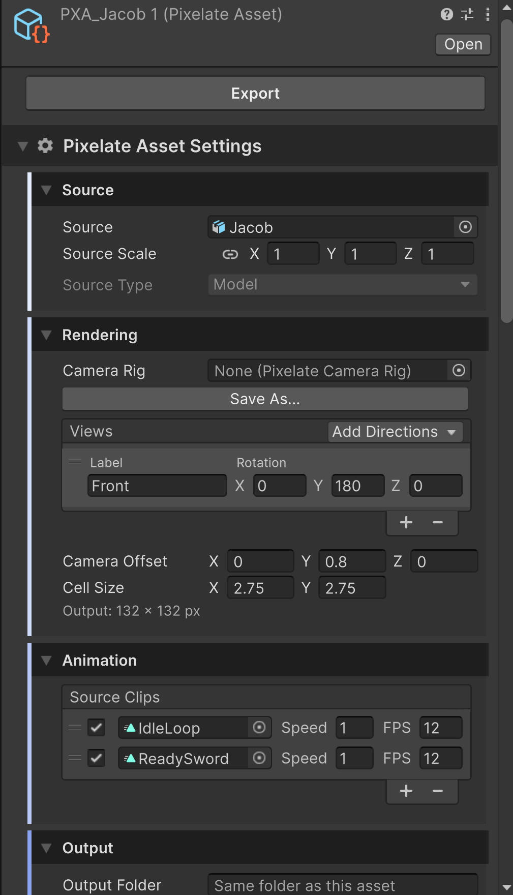Screen dimensions: 513x895
Task: Click the inspector vertical scrollbar thumb
Action: [x=506, y=171]
